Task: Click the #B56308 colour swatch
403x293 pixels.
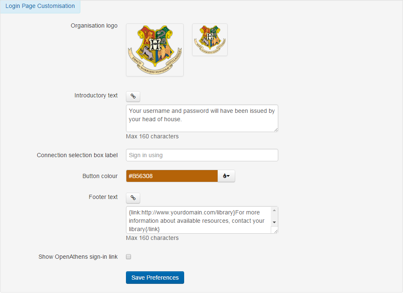Action: [172, 176]
